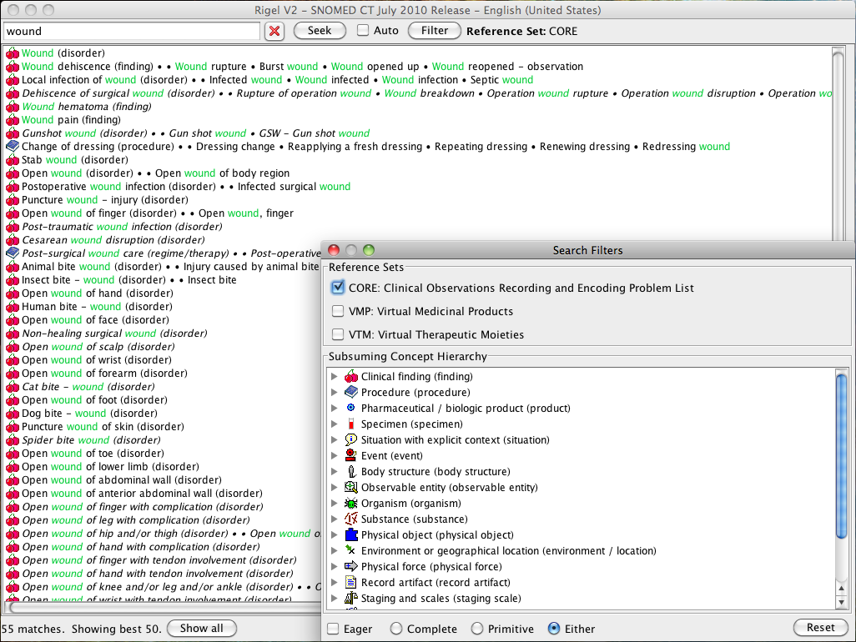Click the Body structure icon
856x642 pixels.
[351, 471]
